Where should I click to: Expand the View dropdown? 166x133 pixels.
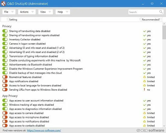pyautogui.click(x=46, y=12)
